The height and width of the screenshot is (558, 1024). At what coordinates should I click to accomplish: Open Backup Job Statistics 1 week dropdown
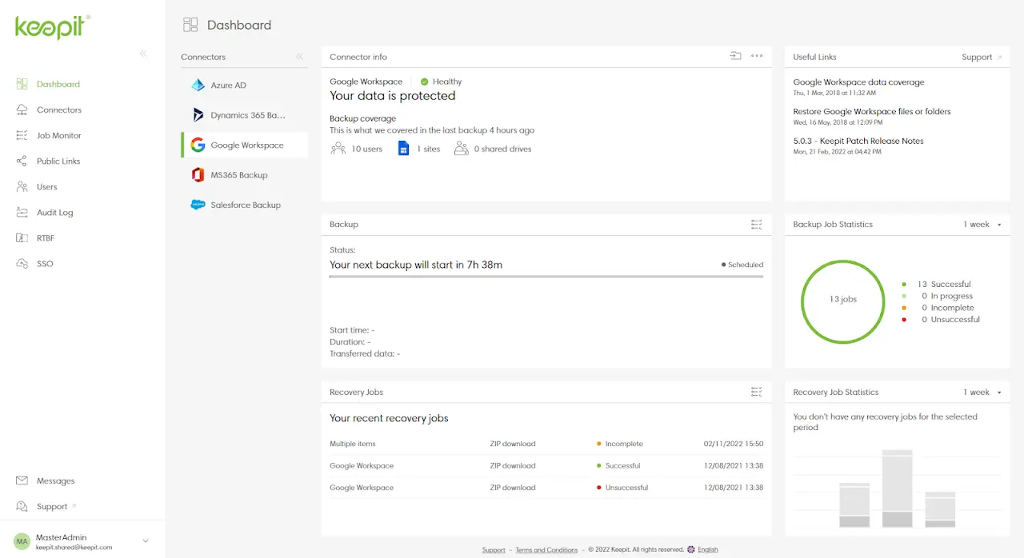tap(982, 225)
